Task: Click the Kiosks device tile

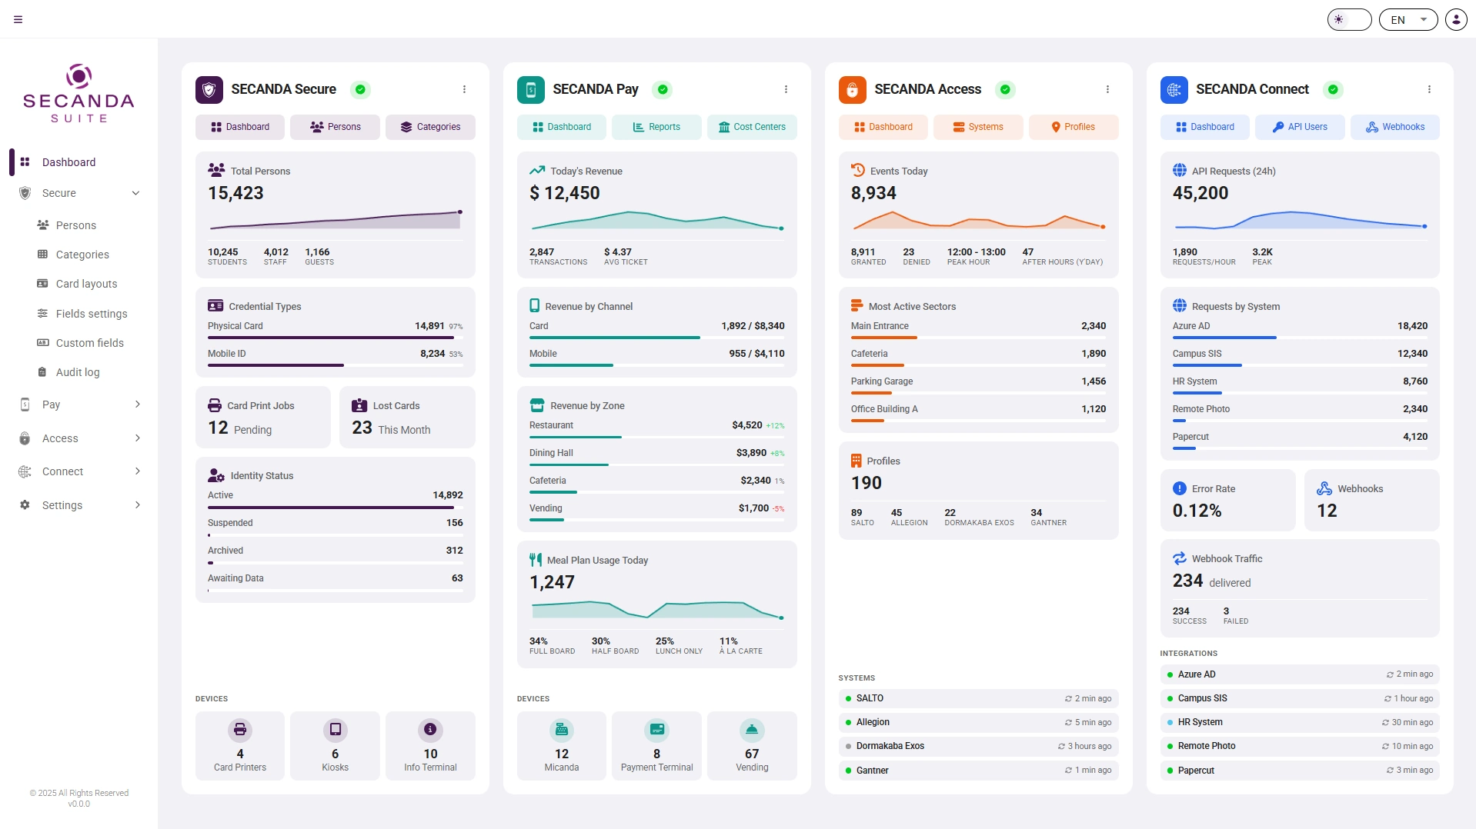Action: tap(335, 745)
